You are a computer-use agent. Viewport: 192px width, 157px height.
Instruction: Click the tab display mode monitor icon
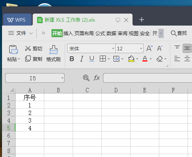(118, 20)
